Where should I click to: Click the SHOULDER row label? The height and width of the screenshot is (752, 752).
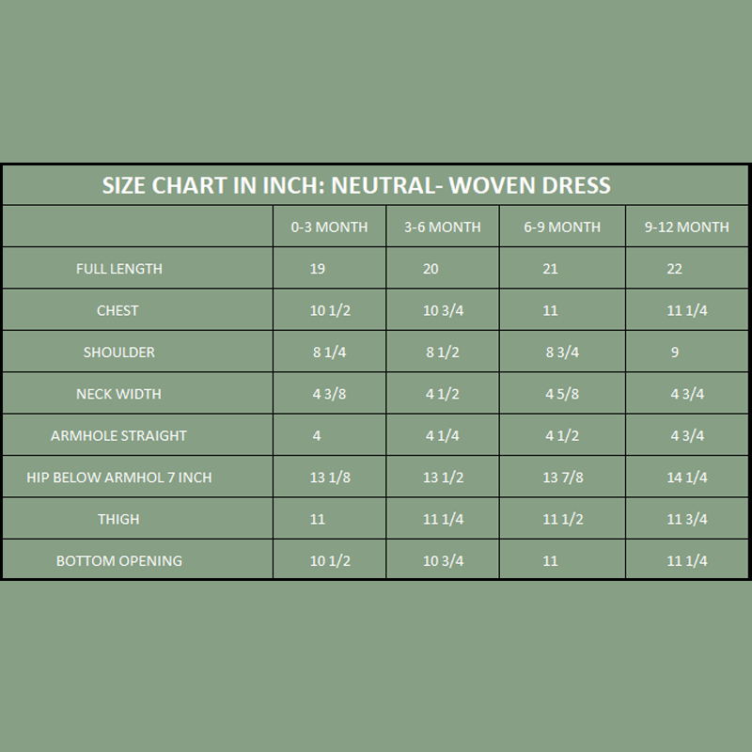118,352
